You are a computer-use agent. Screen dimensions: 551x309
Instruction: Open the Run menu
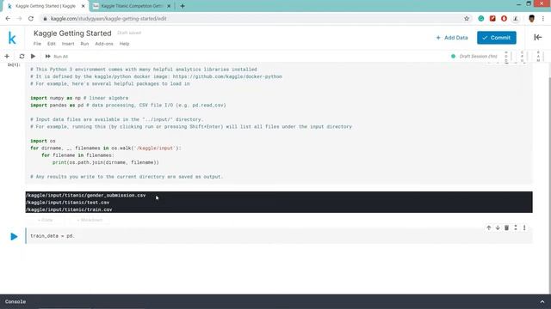84,44
